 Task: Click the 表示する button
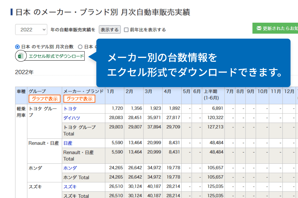[110, 30]
